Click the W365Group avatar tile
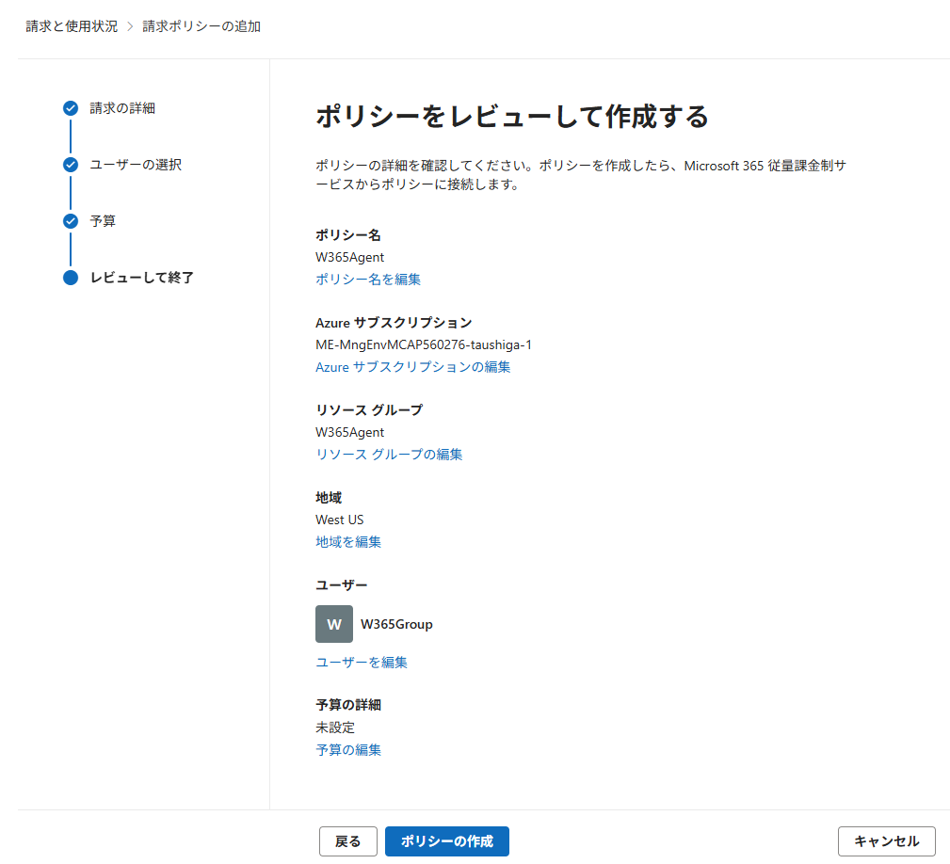The width and height of the screenshot is (950, 864). click(334, 624)
